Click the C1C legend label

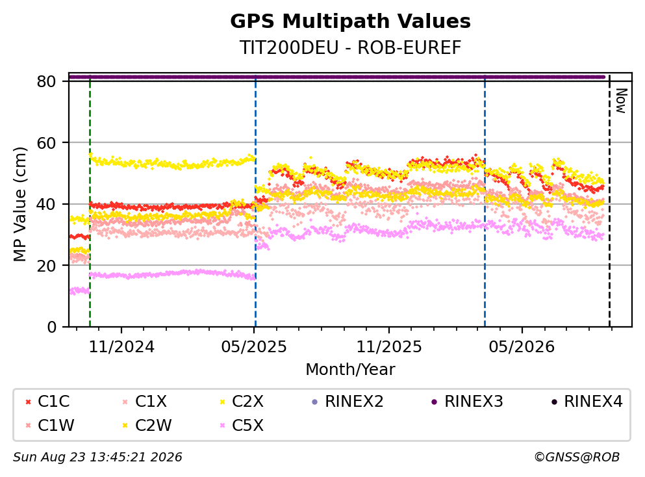tap(54, 402)
